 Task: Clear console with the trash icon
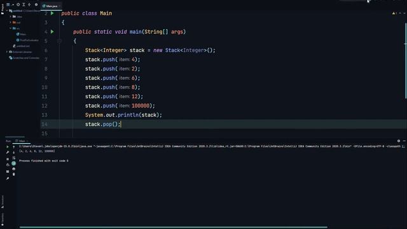tap(14, 174)
